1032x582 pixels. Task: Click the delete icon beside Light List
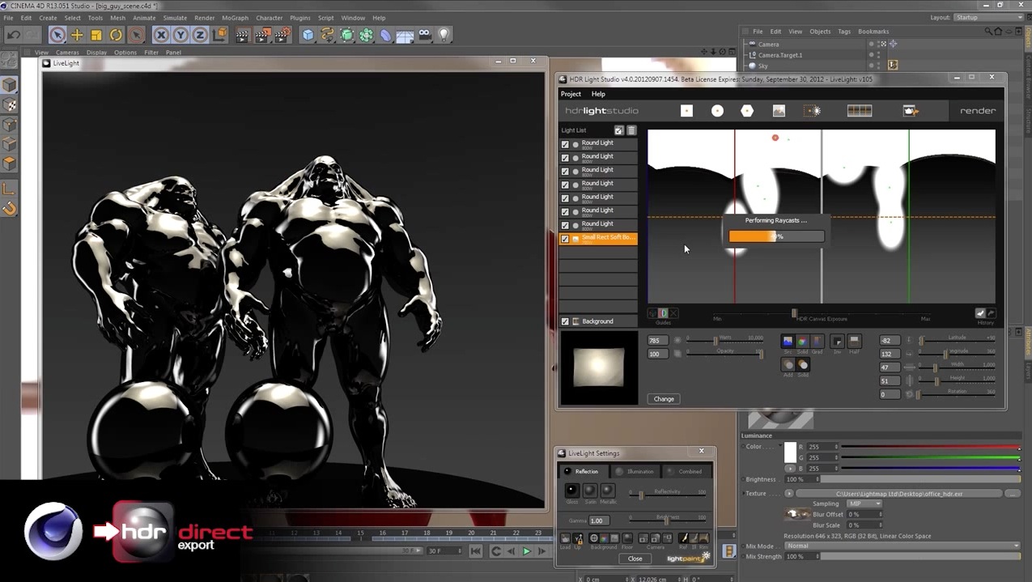point(631,130)
